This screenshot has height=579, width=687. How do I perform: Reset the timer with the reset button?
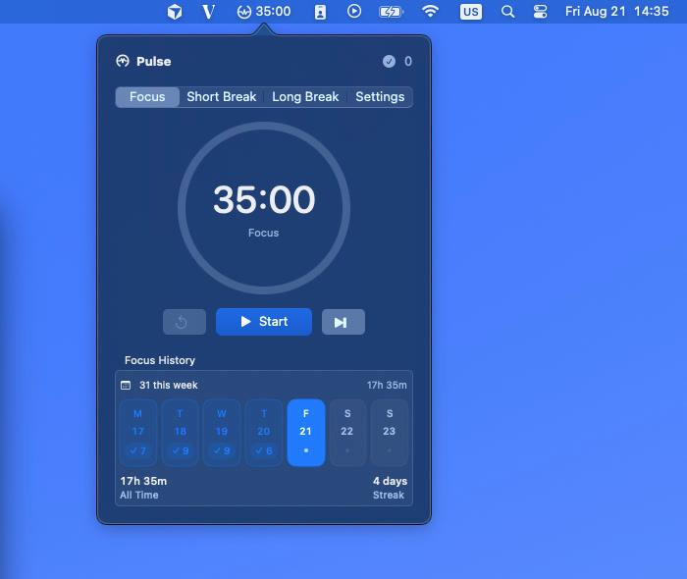click(x=185, y=322)
